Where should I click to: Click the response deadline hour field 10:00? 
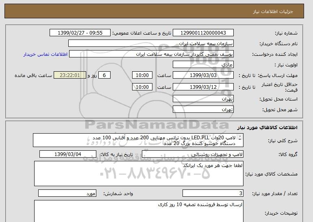tap(142, 75)
